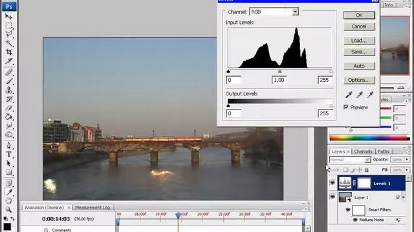Select the Clone Stamp tool
The image size is (414, 232).
[x=8, y=90]
